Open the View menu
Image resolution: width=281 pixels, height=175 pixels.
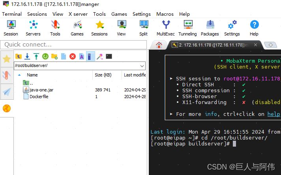(x=58, y=14)
